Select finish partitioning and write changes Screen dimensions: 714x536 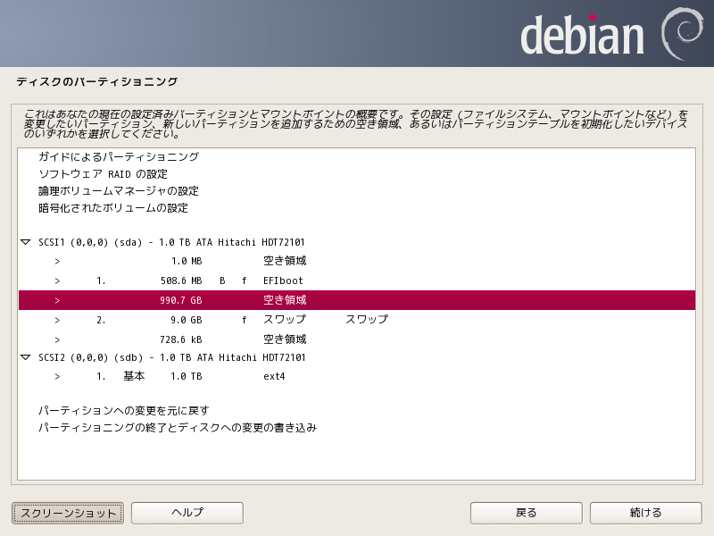(x=177, y=428)
